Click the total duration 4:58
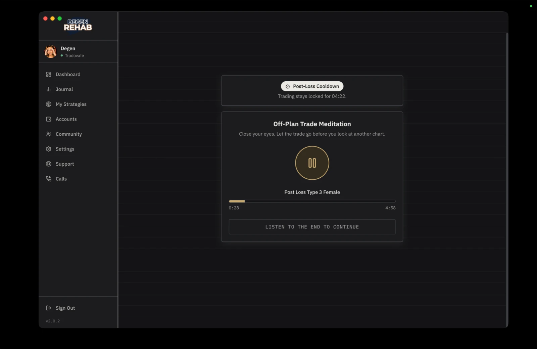The width and height of the screenshot is (537, 349). point(390,208)
